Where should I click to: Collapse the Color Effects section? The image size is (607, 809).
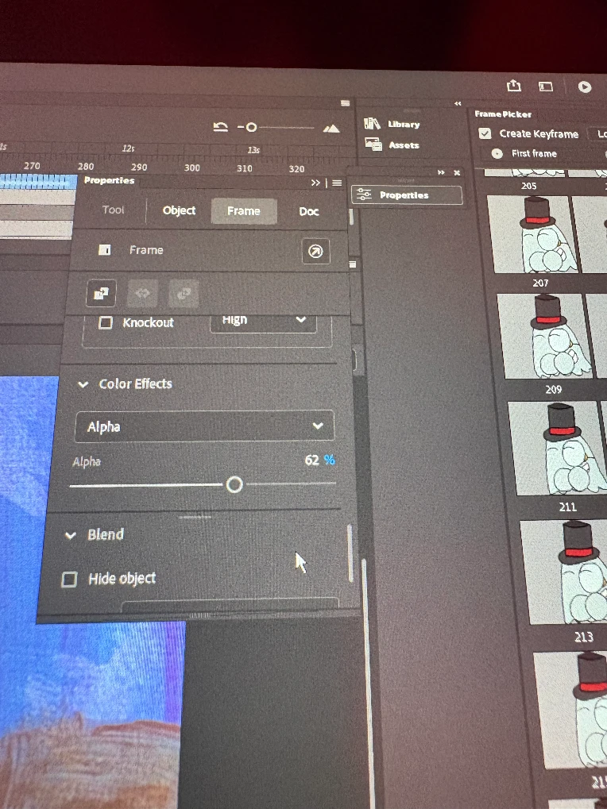(83, 384)
